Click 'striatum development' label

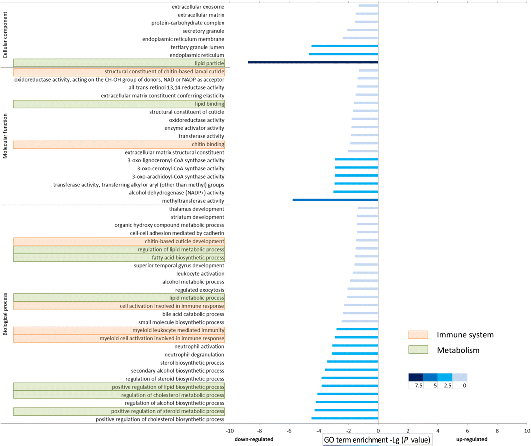click(x=198, y=217)
